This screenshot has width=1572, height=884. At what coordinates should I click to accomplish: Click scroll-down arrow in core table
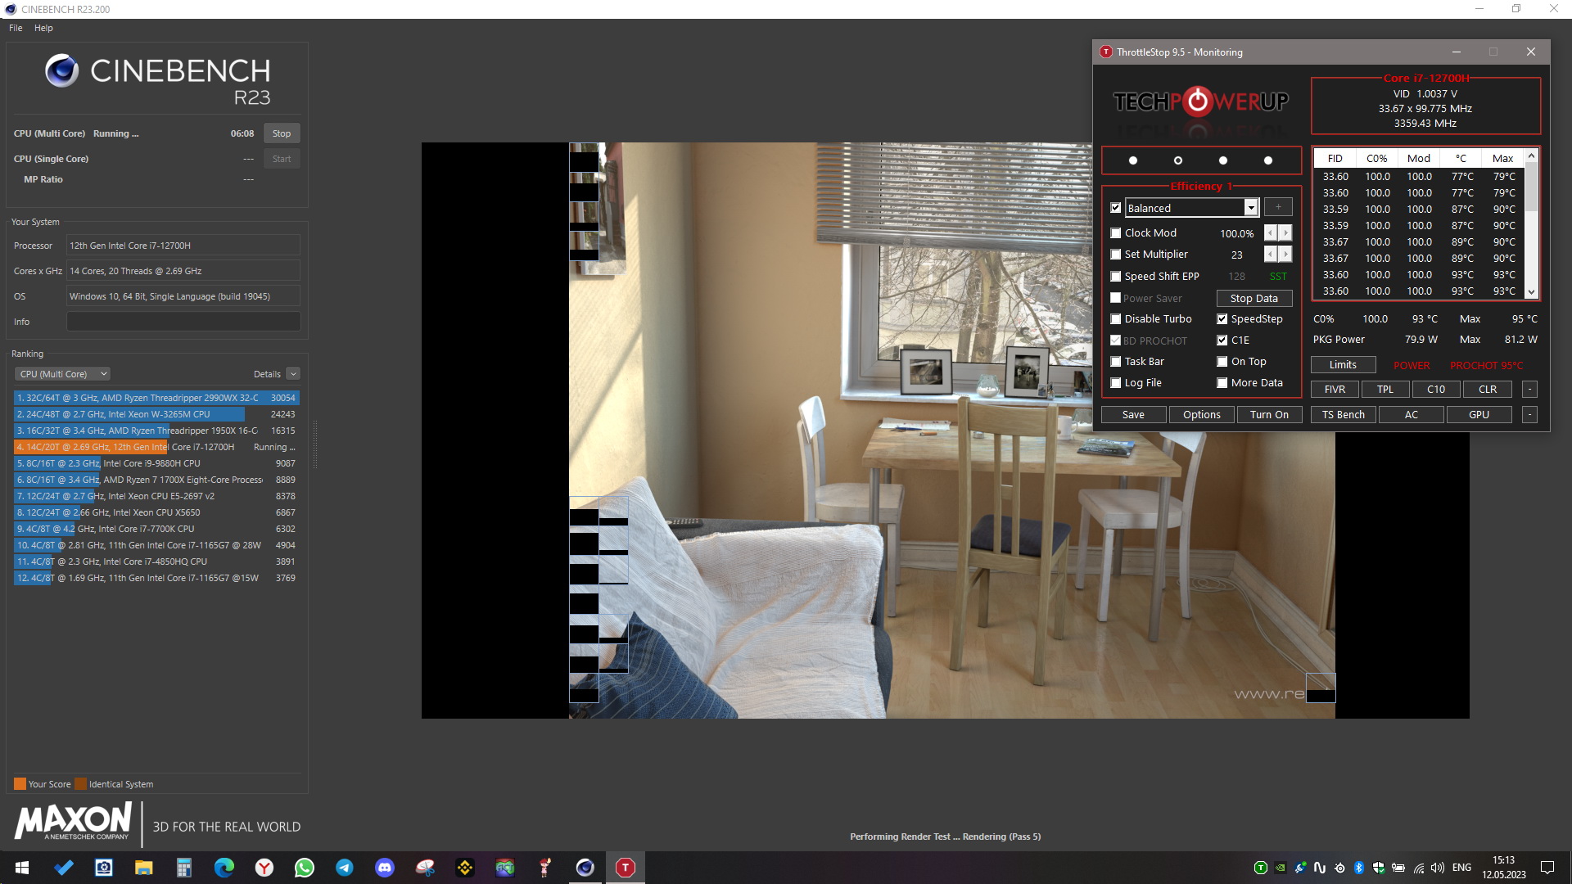click(x=1531, y=292)
